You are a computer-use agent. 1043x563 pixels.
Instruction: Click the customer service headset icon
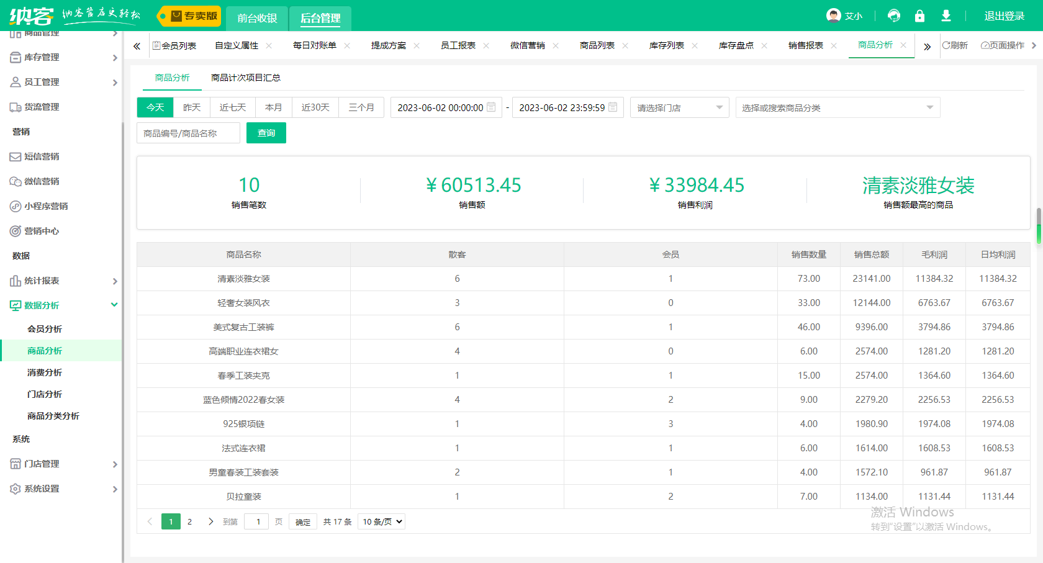894,16
